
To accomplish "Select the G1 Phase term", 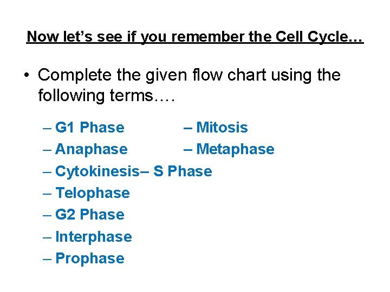I will pos(90,128).
